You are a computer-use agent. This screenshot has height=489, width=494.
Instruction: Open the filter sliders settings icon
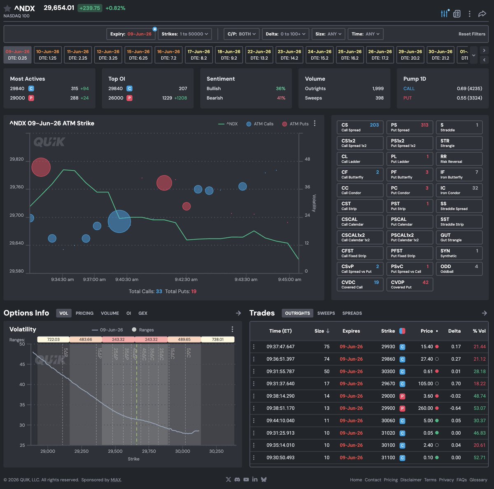tap(445, 14)
